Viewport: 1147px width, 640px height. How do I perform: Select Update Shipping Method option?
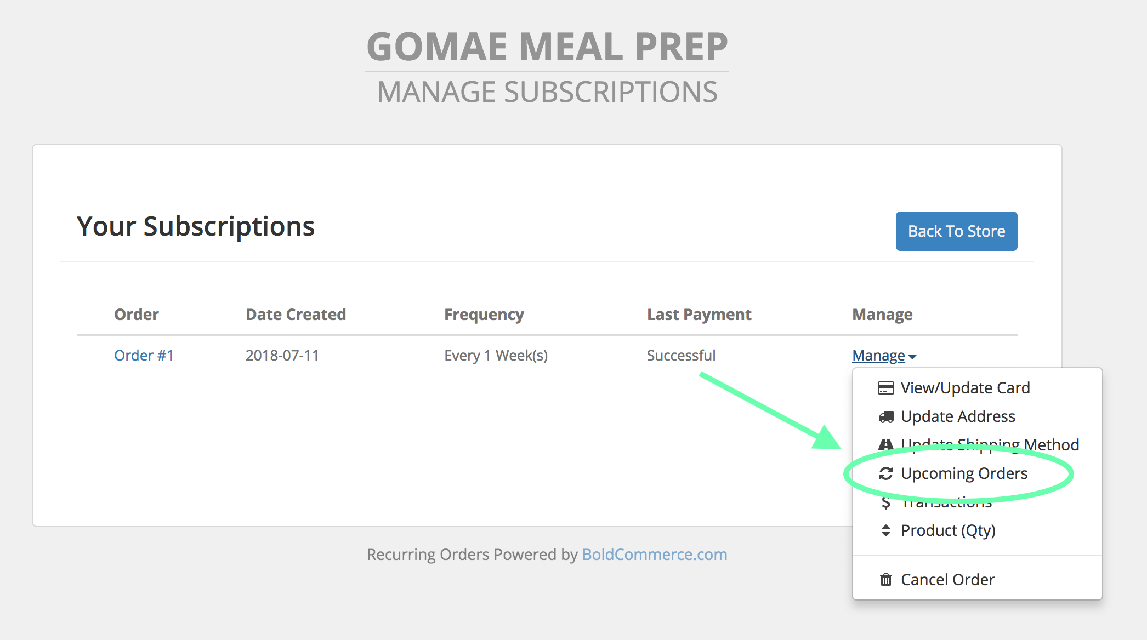[x=977, y=445]
